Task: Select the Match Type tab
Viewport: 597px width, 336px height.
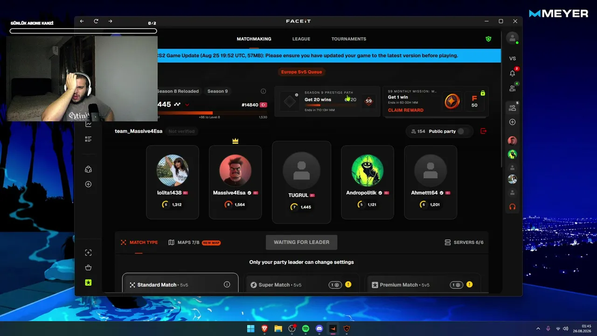Action: (139, 242)
